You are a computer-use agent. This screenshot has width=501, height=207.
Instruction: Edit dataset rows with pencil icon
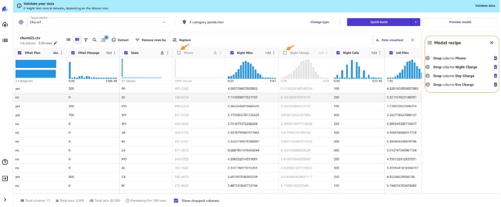coord(55,43)
